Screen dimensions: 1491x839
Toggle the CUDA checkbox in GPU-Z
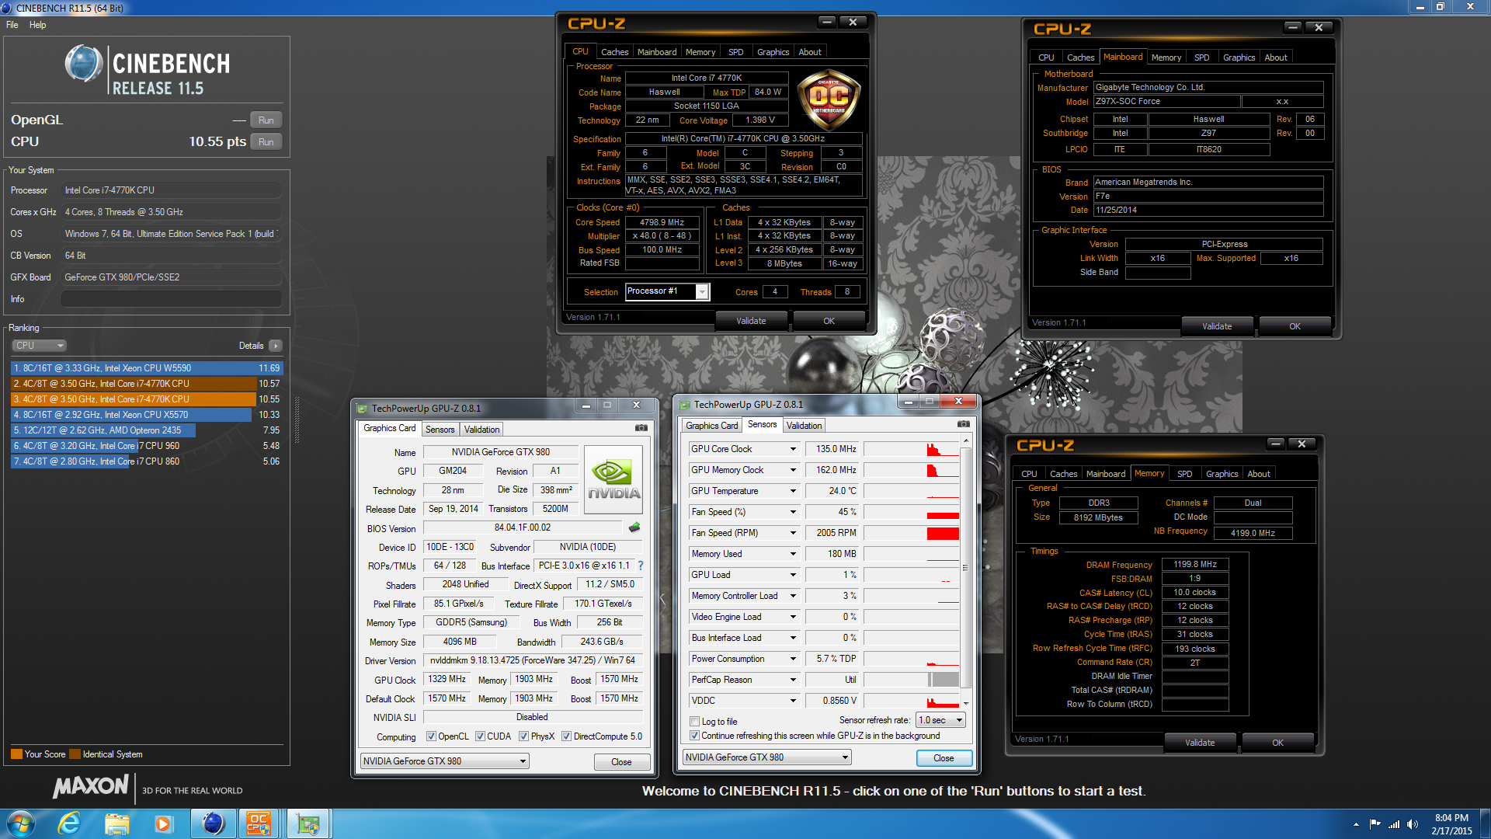pyautogui.click(x=481, y=736)
